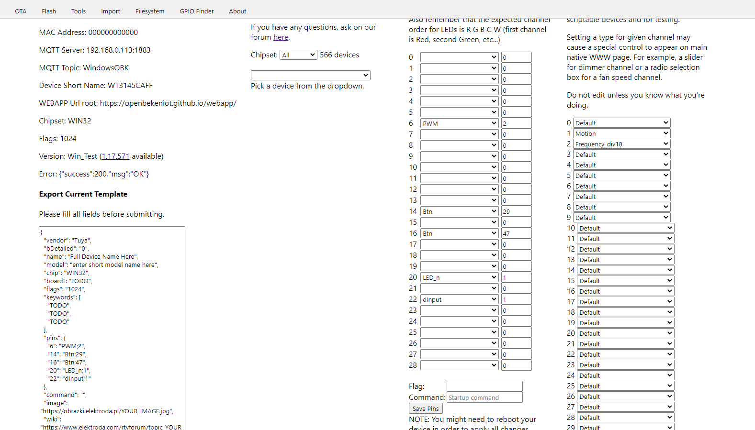The width and height of the screenshot is (755, 430).
Task: Click pin 16 channel field showing 47
Action: (x=516, y=233)
